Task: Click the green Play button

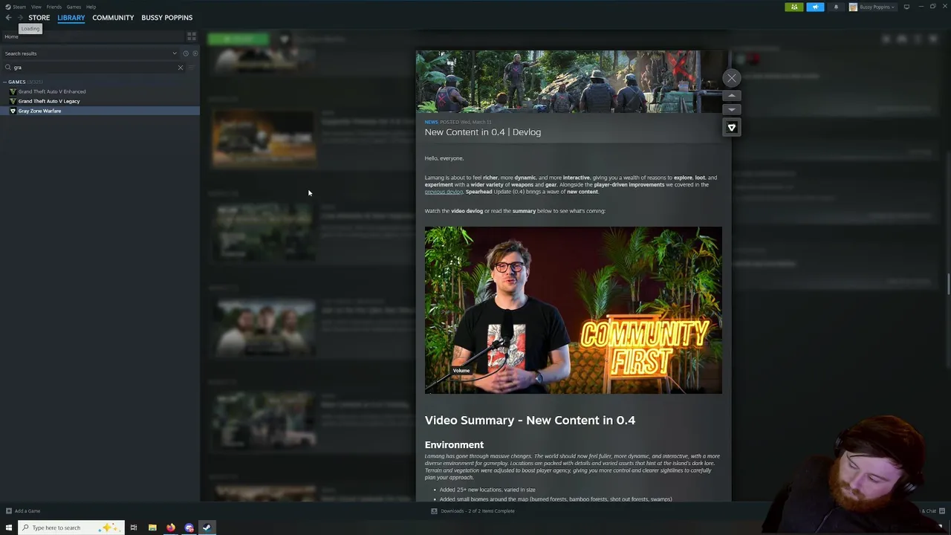Action: click(237, 39)
